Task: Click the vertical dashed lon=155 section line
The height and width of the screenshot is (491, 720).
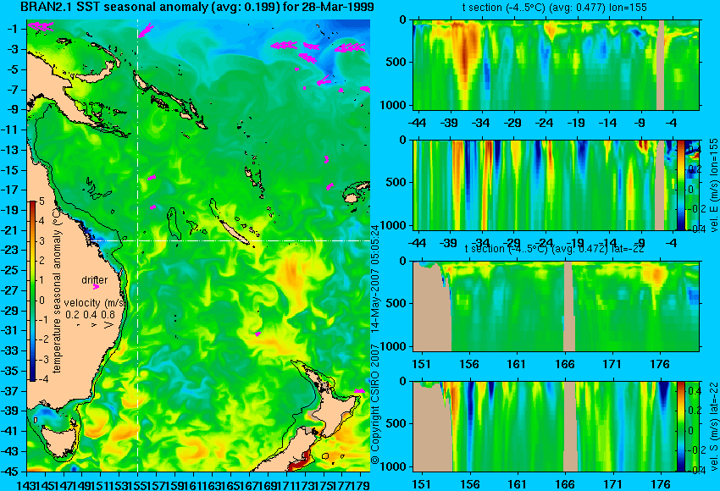Action: point(138,245)
